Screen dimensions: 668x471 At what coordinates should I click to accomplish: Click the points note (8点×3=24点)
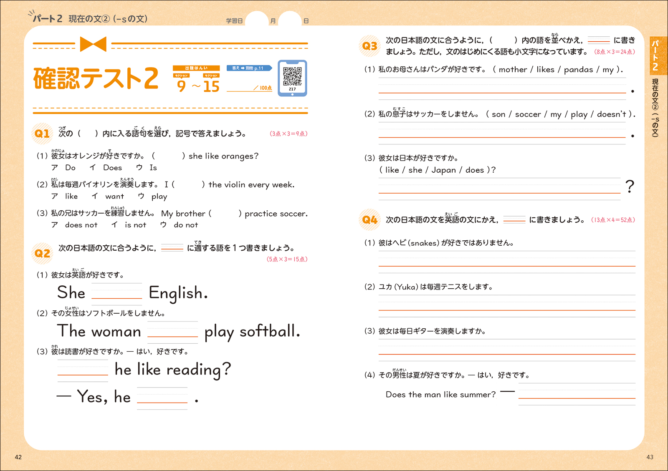tap(615, 52)
